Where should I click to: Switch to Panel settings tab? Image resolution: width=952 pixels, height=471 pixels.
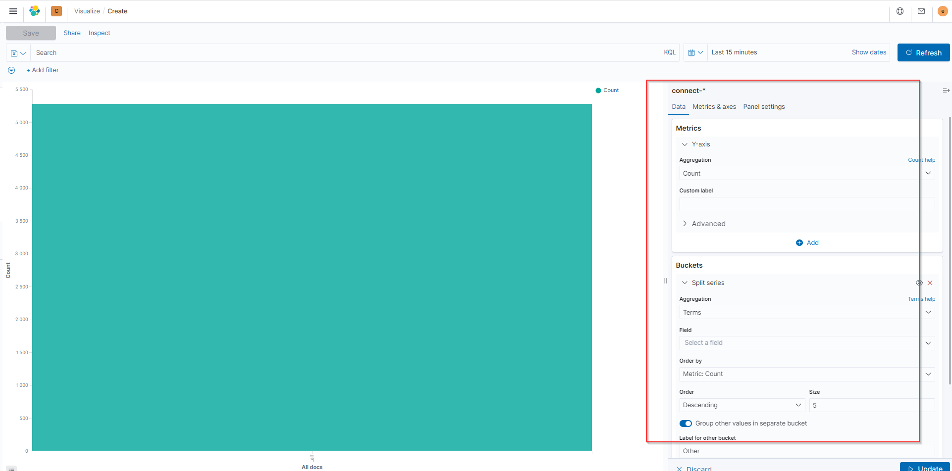coord(764,107)
